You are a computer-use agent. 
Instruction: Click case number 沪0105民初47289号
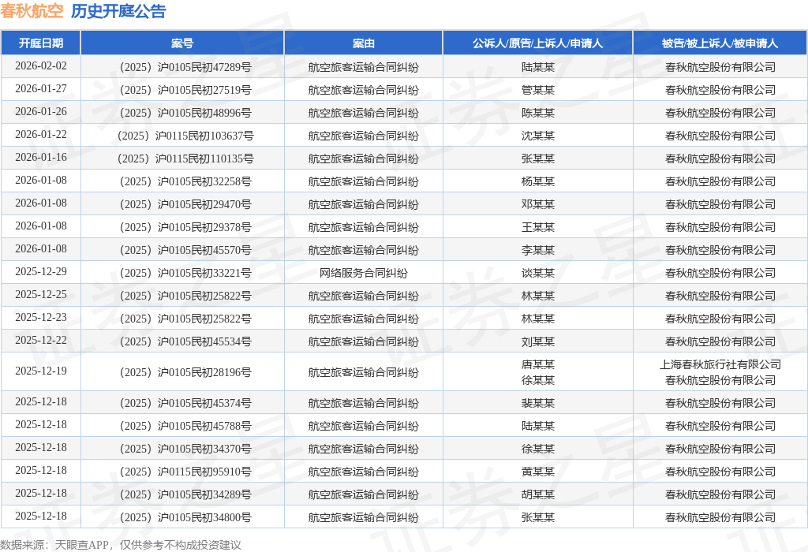pos(185,67)
